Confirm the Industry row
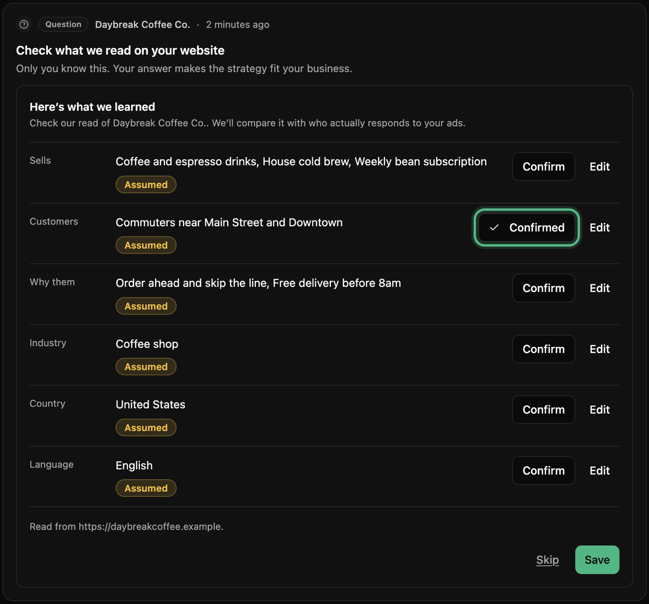Viewport: 649px width, 604px height. point(544,349)
